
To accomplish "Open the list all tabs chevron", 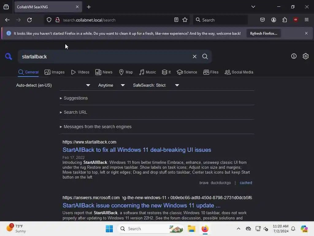I will pyautogui.click(x=253, y=7).
